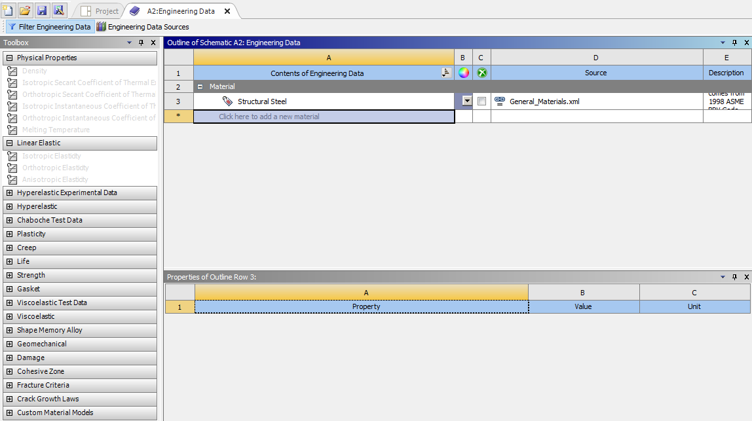The height and width of the screenshot is (421, 752).
Task: Click the Isotropic Instantaneous Coefficient icon
Action: pyautogui.click(x=12, y=107)
